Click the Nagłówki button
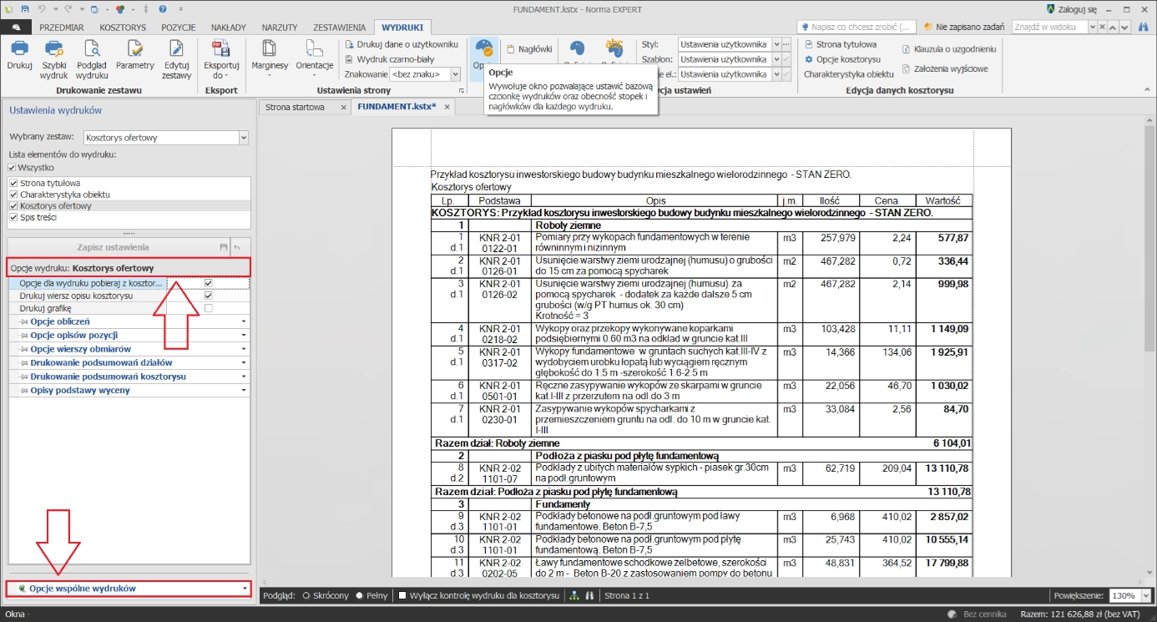This screenshot has height=622, width=1157. point(529,49)
